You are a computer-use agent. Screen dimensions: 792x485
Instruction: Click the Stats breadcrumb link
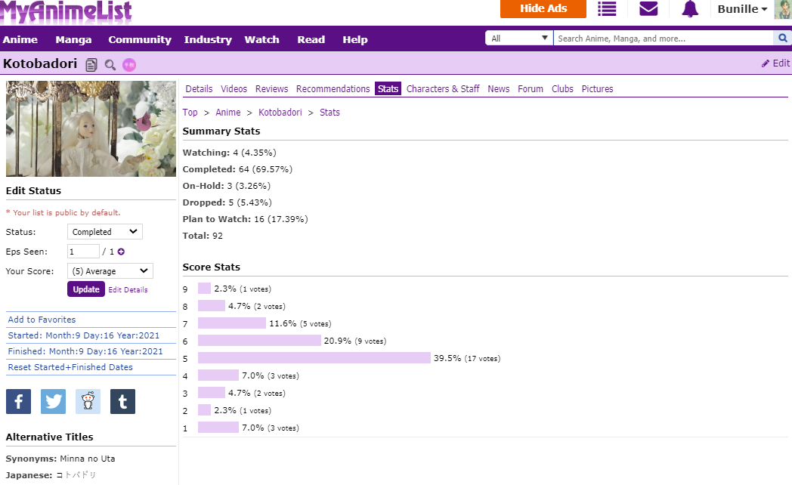click(x=329, y=113)
